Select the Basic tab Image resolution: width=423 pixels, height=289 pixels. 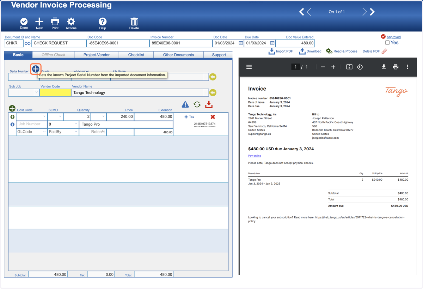18,55
